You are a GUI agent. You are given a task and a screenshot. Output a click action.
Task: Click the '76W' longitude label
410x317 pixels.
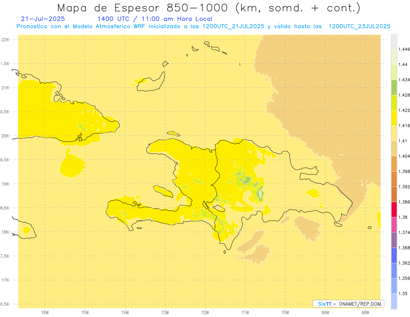tap(45, 312)
